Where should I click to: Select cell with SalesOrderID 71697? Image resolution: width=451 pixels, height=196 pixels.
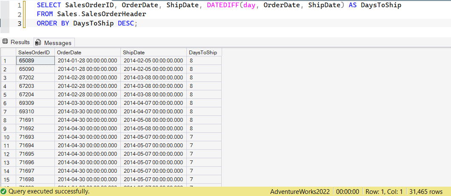click(x=35, y=171)
